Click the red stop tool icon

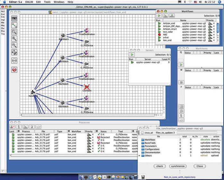pyautogui.click(x=14, y=70)
